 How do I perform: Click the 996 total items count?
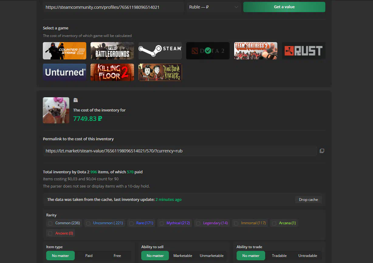[x=94, y=172]
